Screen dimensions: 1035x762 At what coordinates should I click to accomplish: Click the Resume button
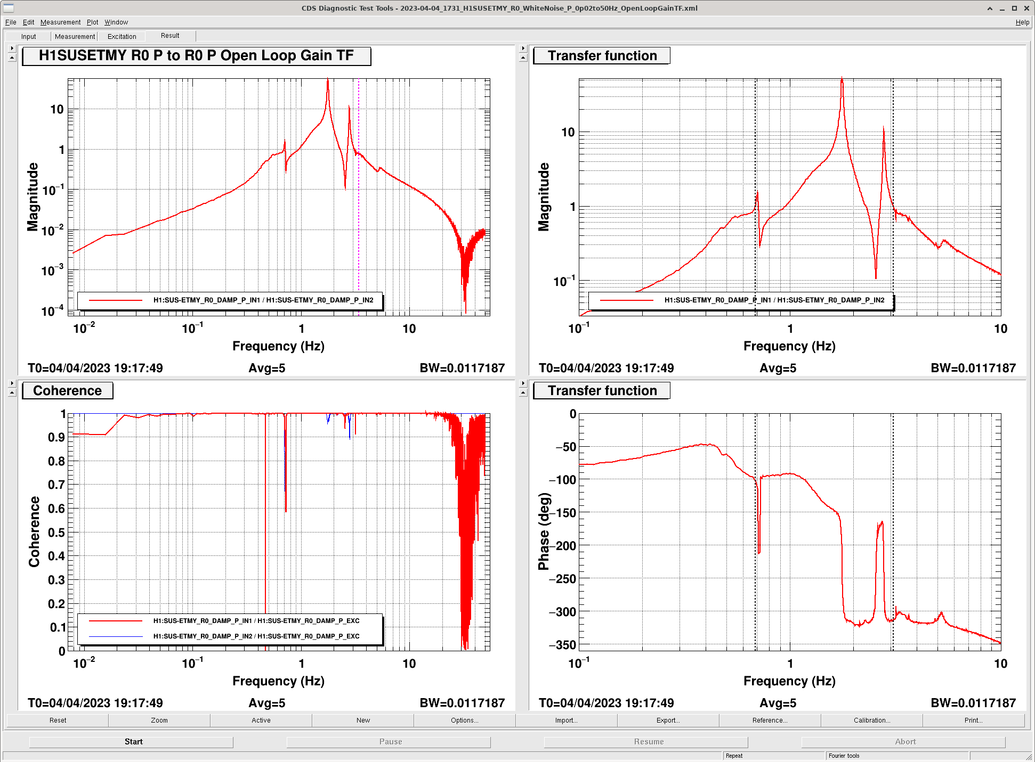[x=646, y=742]
